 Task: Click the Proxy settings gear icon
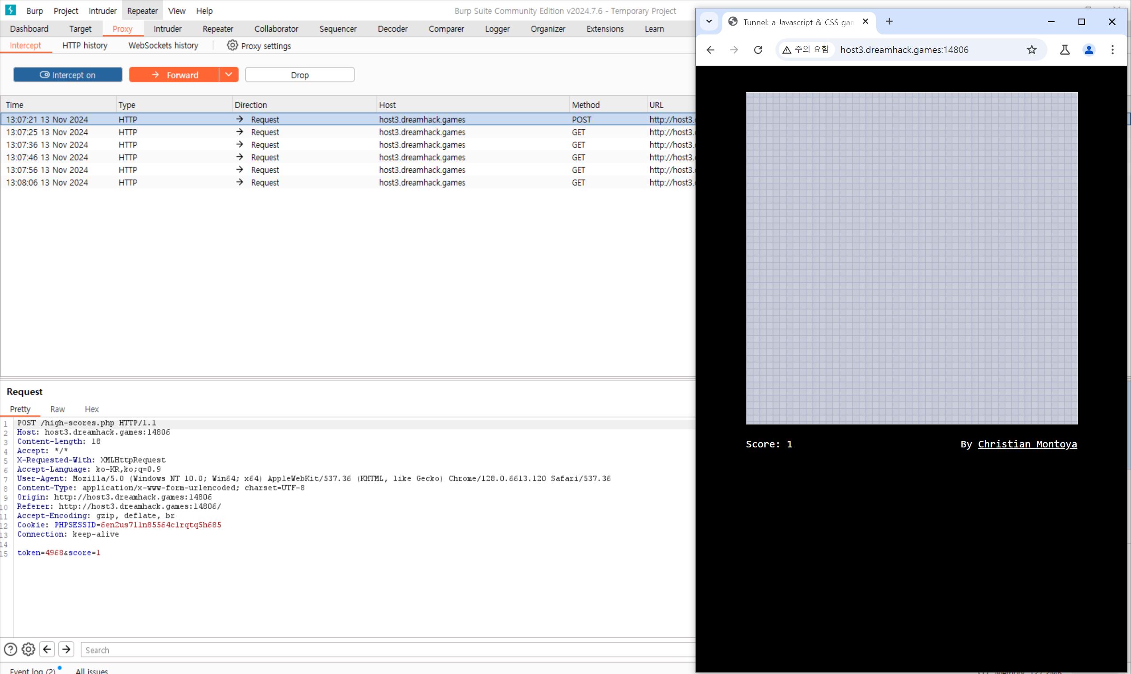coord(232,45)
